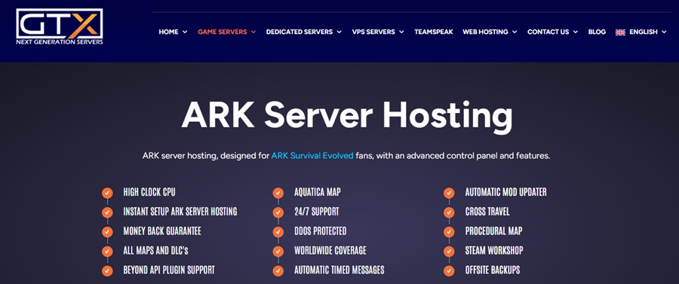
Task: Open the Game Servers nav item
Action: (x=222, y=32)
